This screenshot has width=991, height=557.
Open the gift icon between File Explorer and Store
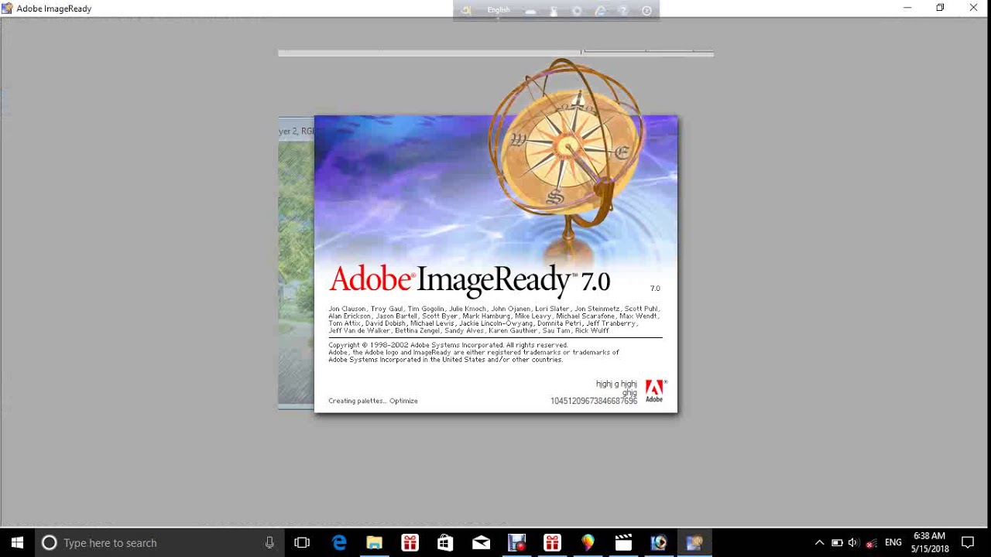point(410,542)
